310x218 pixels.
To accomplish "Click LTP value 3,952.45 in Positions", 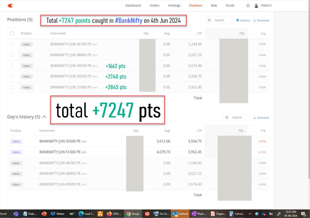I will click(x=195, y=87).
